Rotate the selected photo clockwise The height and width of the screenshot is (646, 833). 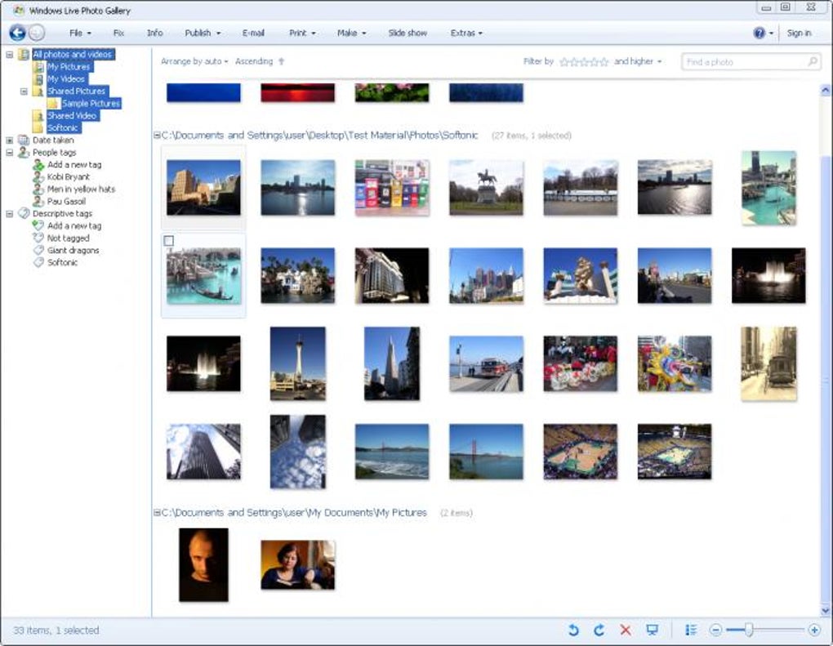point(599,630)
